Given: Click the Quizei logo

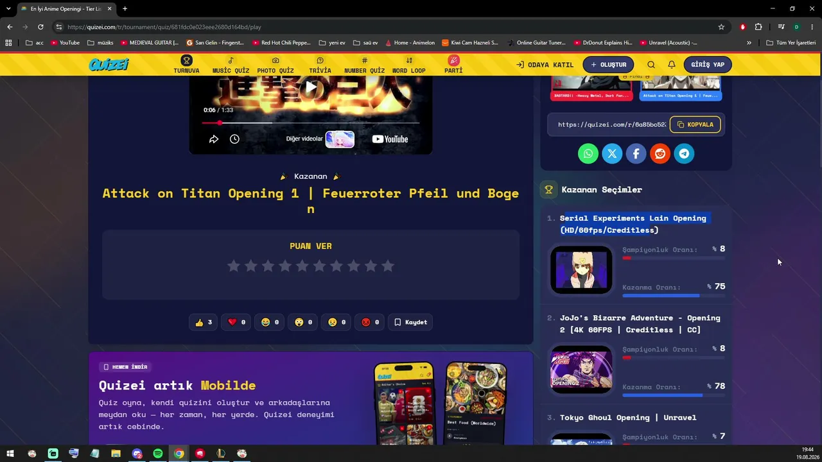Looking at the screenshot, I should tap(109, 64).
